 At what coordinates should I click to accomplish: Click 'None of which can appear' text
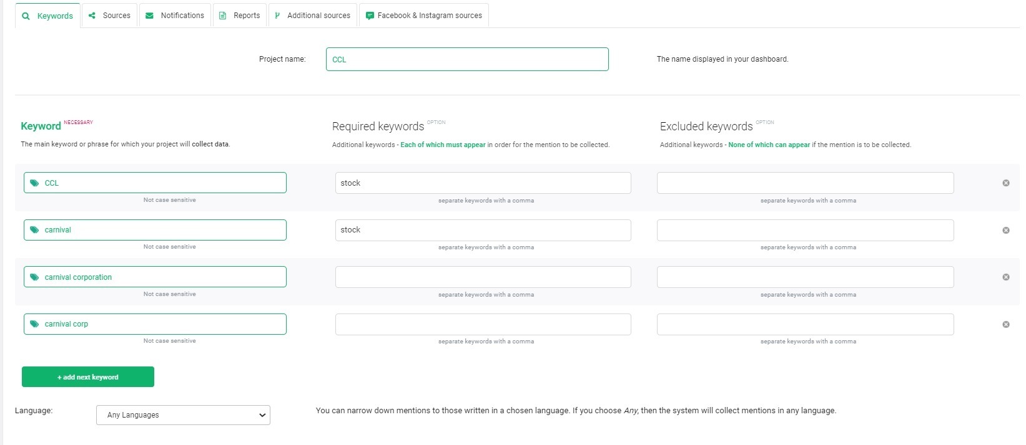tap(769, 145)
